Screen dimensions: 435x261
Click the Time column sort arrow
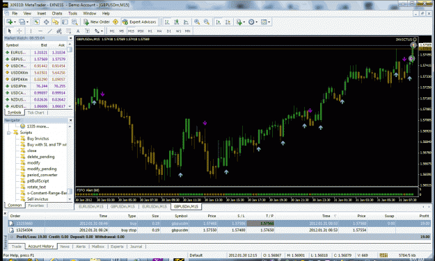335,216
